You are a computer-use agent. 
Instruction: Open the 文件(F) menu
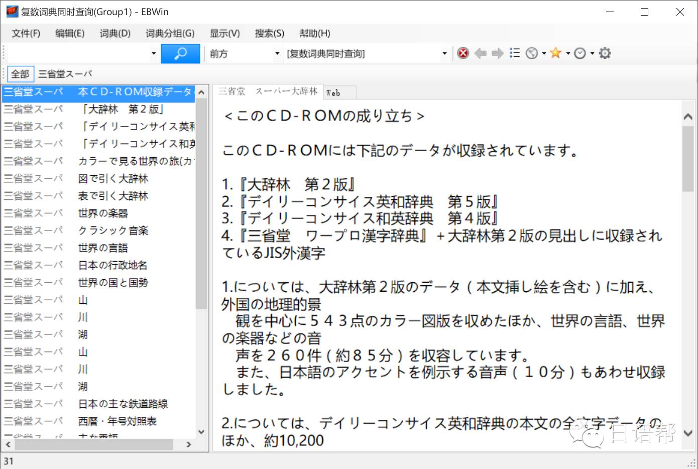[26, 34]
